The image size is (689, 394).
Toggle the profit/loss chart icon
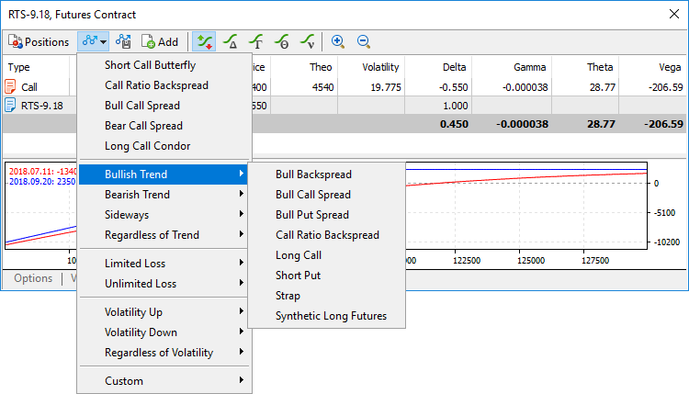[x=204, y=41]
